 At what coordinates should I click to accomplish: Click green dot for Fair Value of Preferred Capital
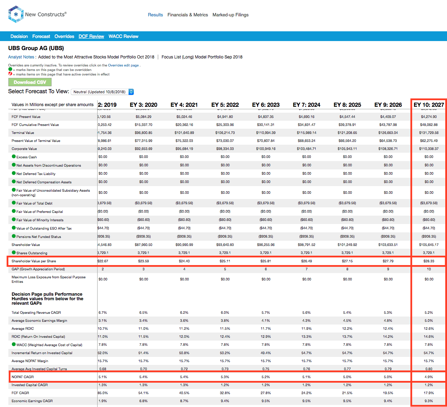point(14,211)
